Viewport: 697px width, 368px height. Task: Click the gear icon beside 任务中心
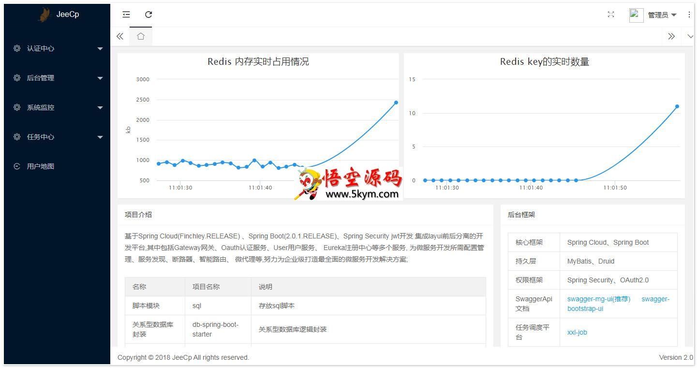17,137
